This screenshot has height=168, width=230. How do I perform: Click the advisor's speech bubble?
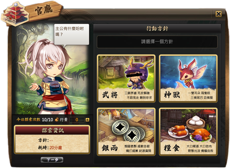pos(71,34)
